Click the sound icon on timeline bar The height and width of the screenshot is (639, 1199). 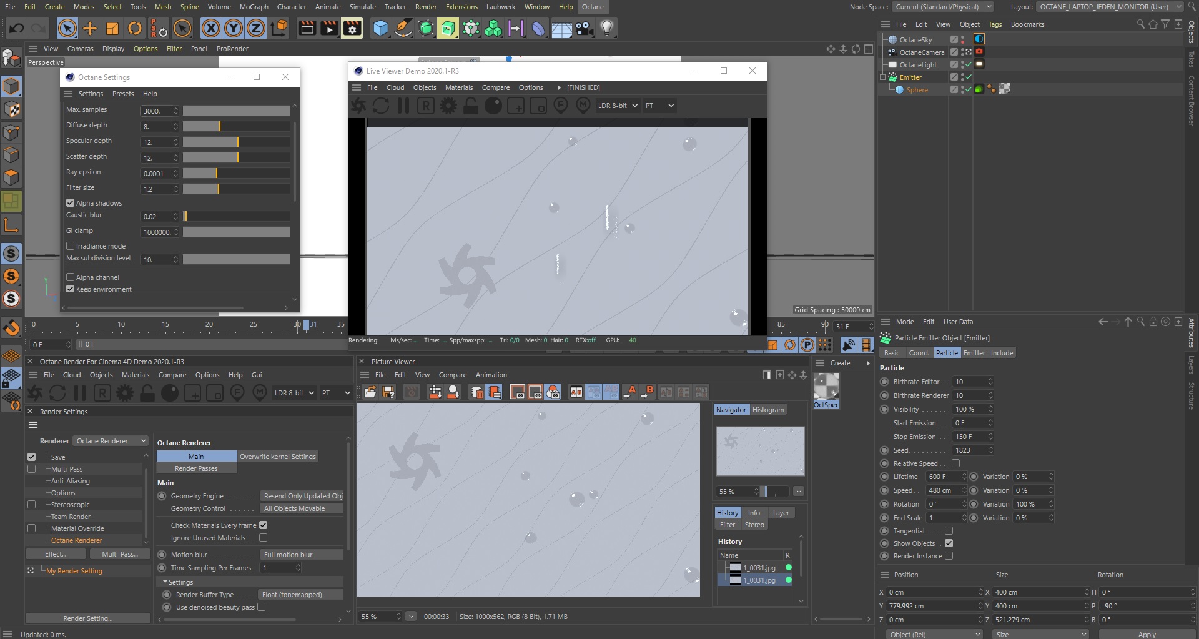849,344
